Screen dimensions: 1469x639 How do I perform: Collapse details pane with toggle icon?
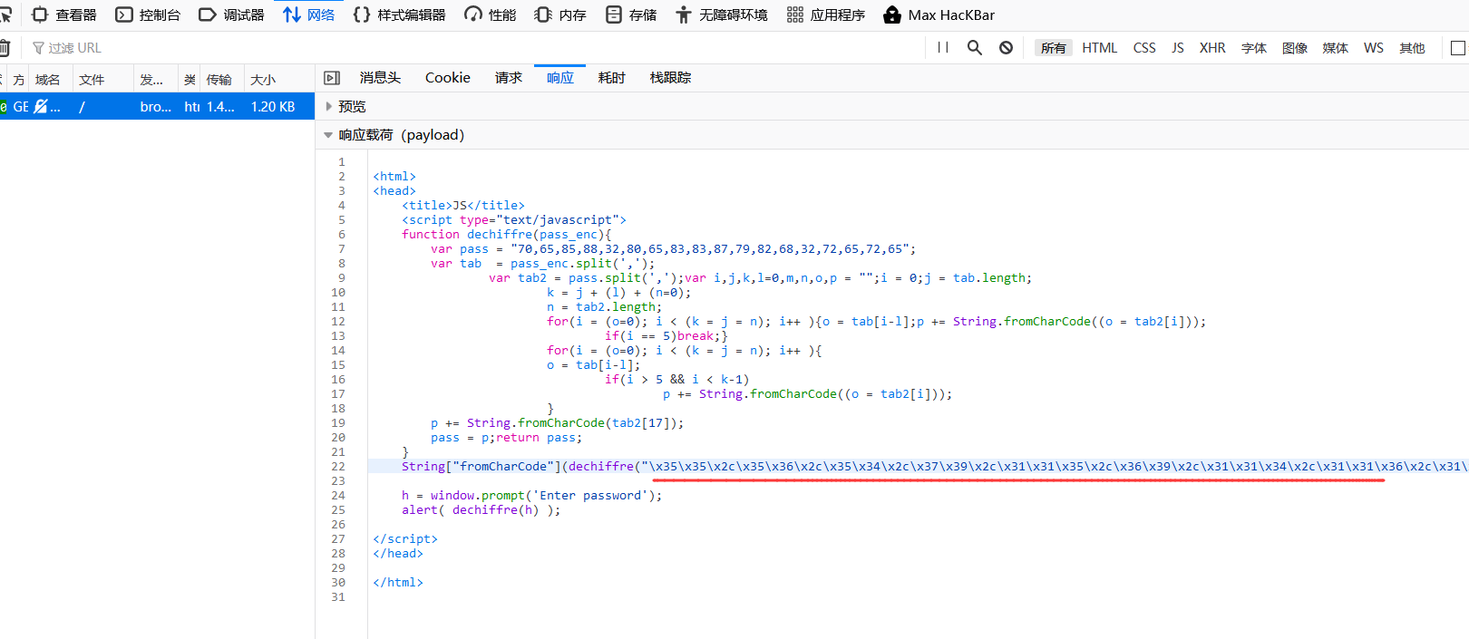(x=332, y=78)
